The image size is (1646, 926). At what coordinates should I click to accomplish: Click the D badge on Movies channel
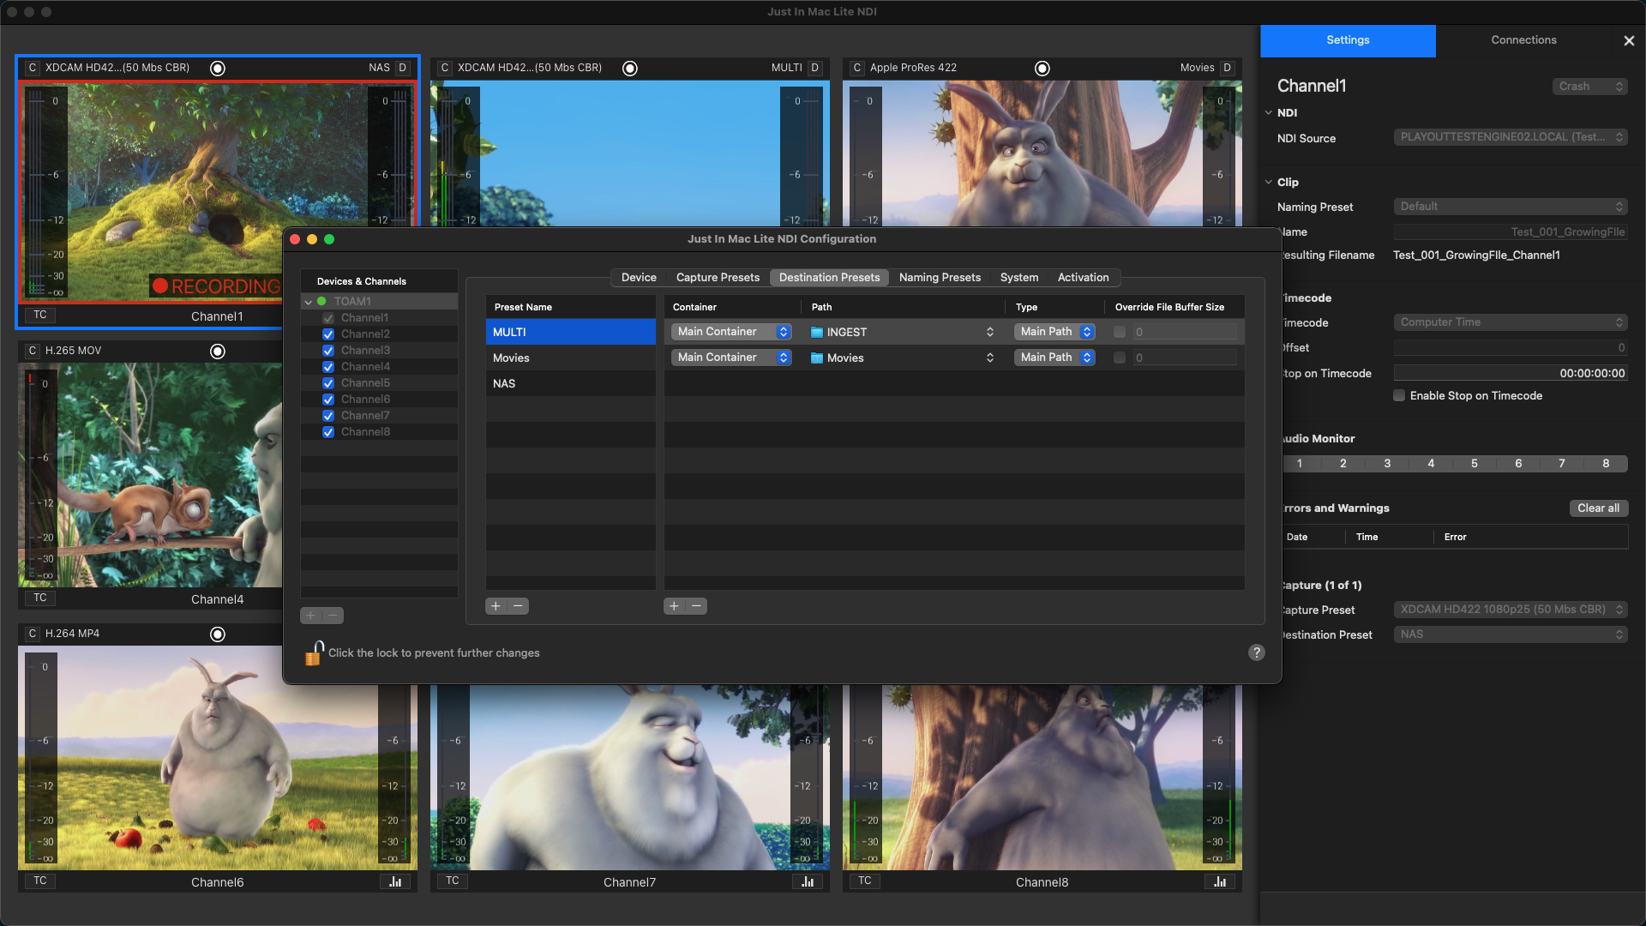(x=1227, y=68)
